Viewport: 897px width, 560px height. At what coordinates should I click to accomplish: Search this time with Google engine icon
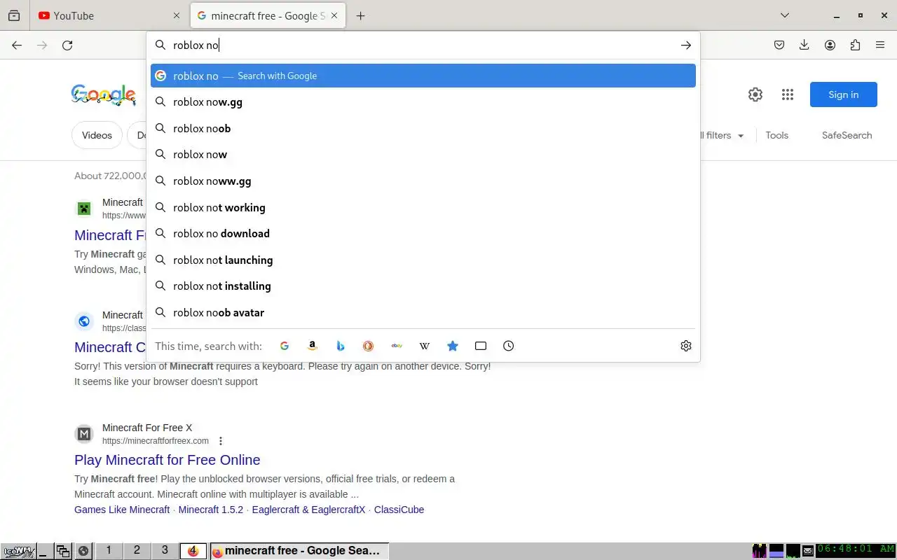click(x=285, y=346)
